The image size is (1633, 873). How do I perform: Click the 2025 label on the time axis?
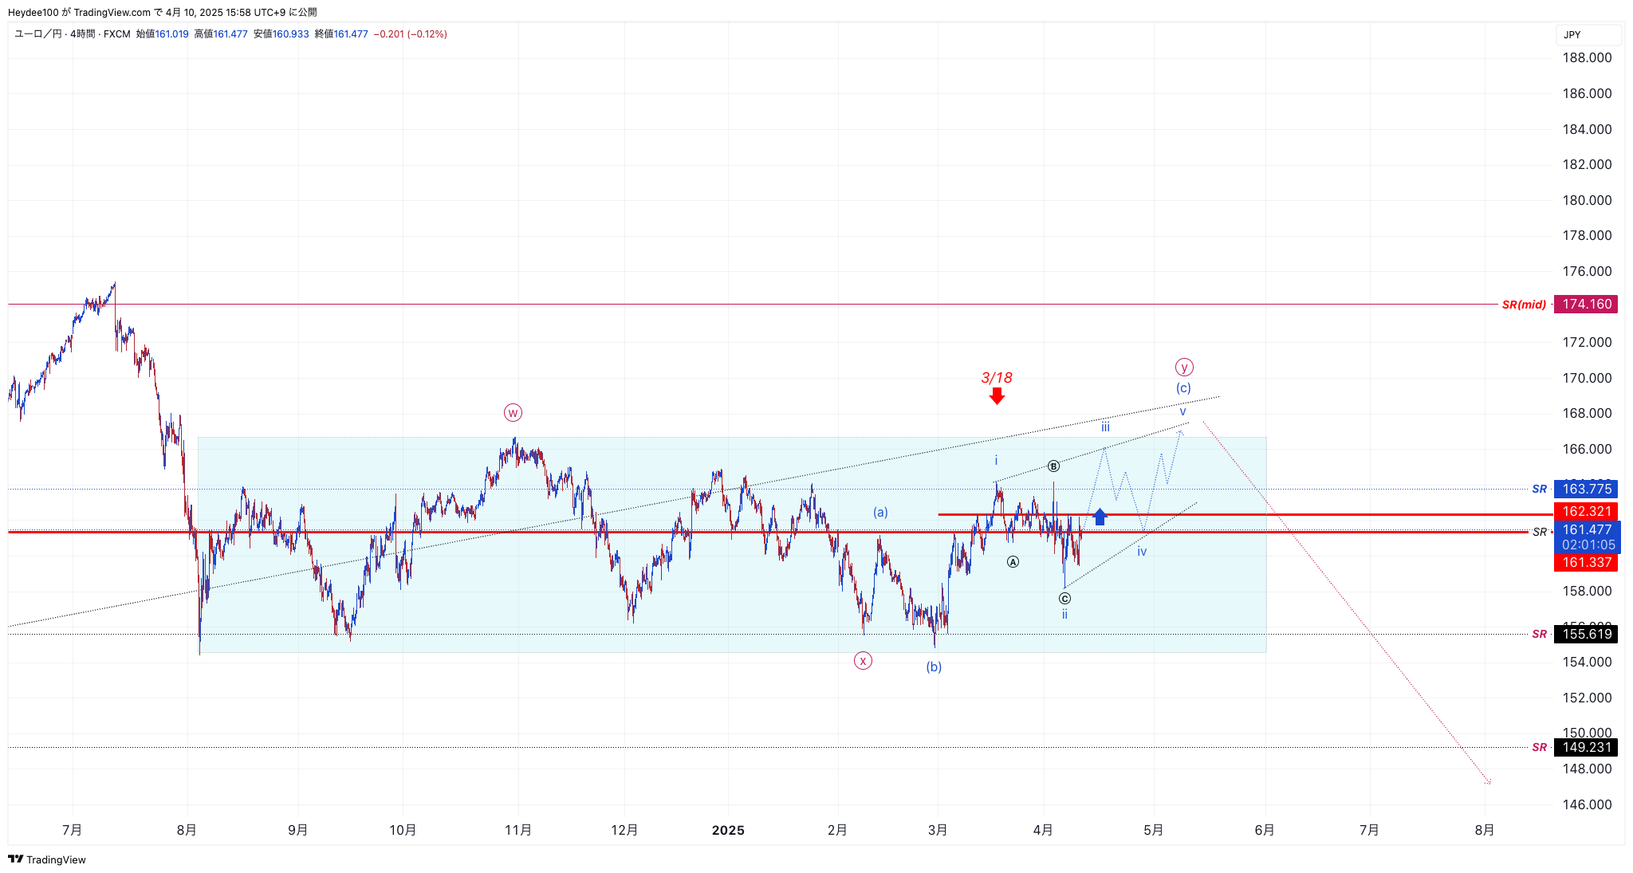[726, 831]
